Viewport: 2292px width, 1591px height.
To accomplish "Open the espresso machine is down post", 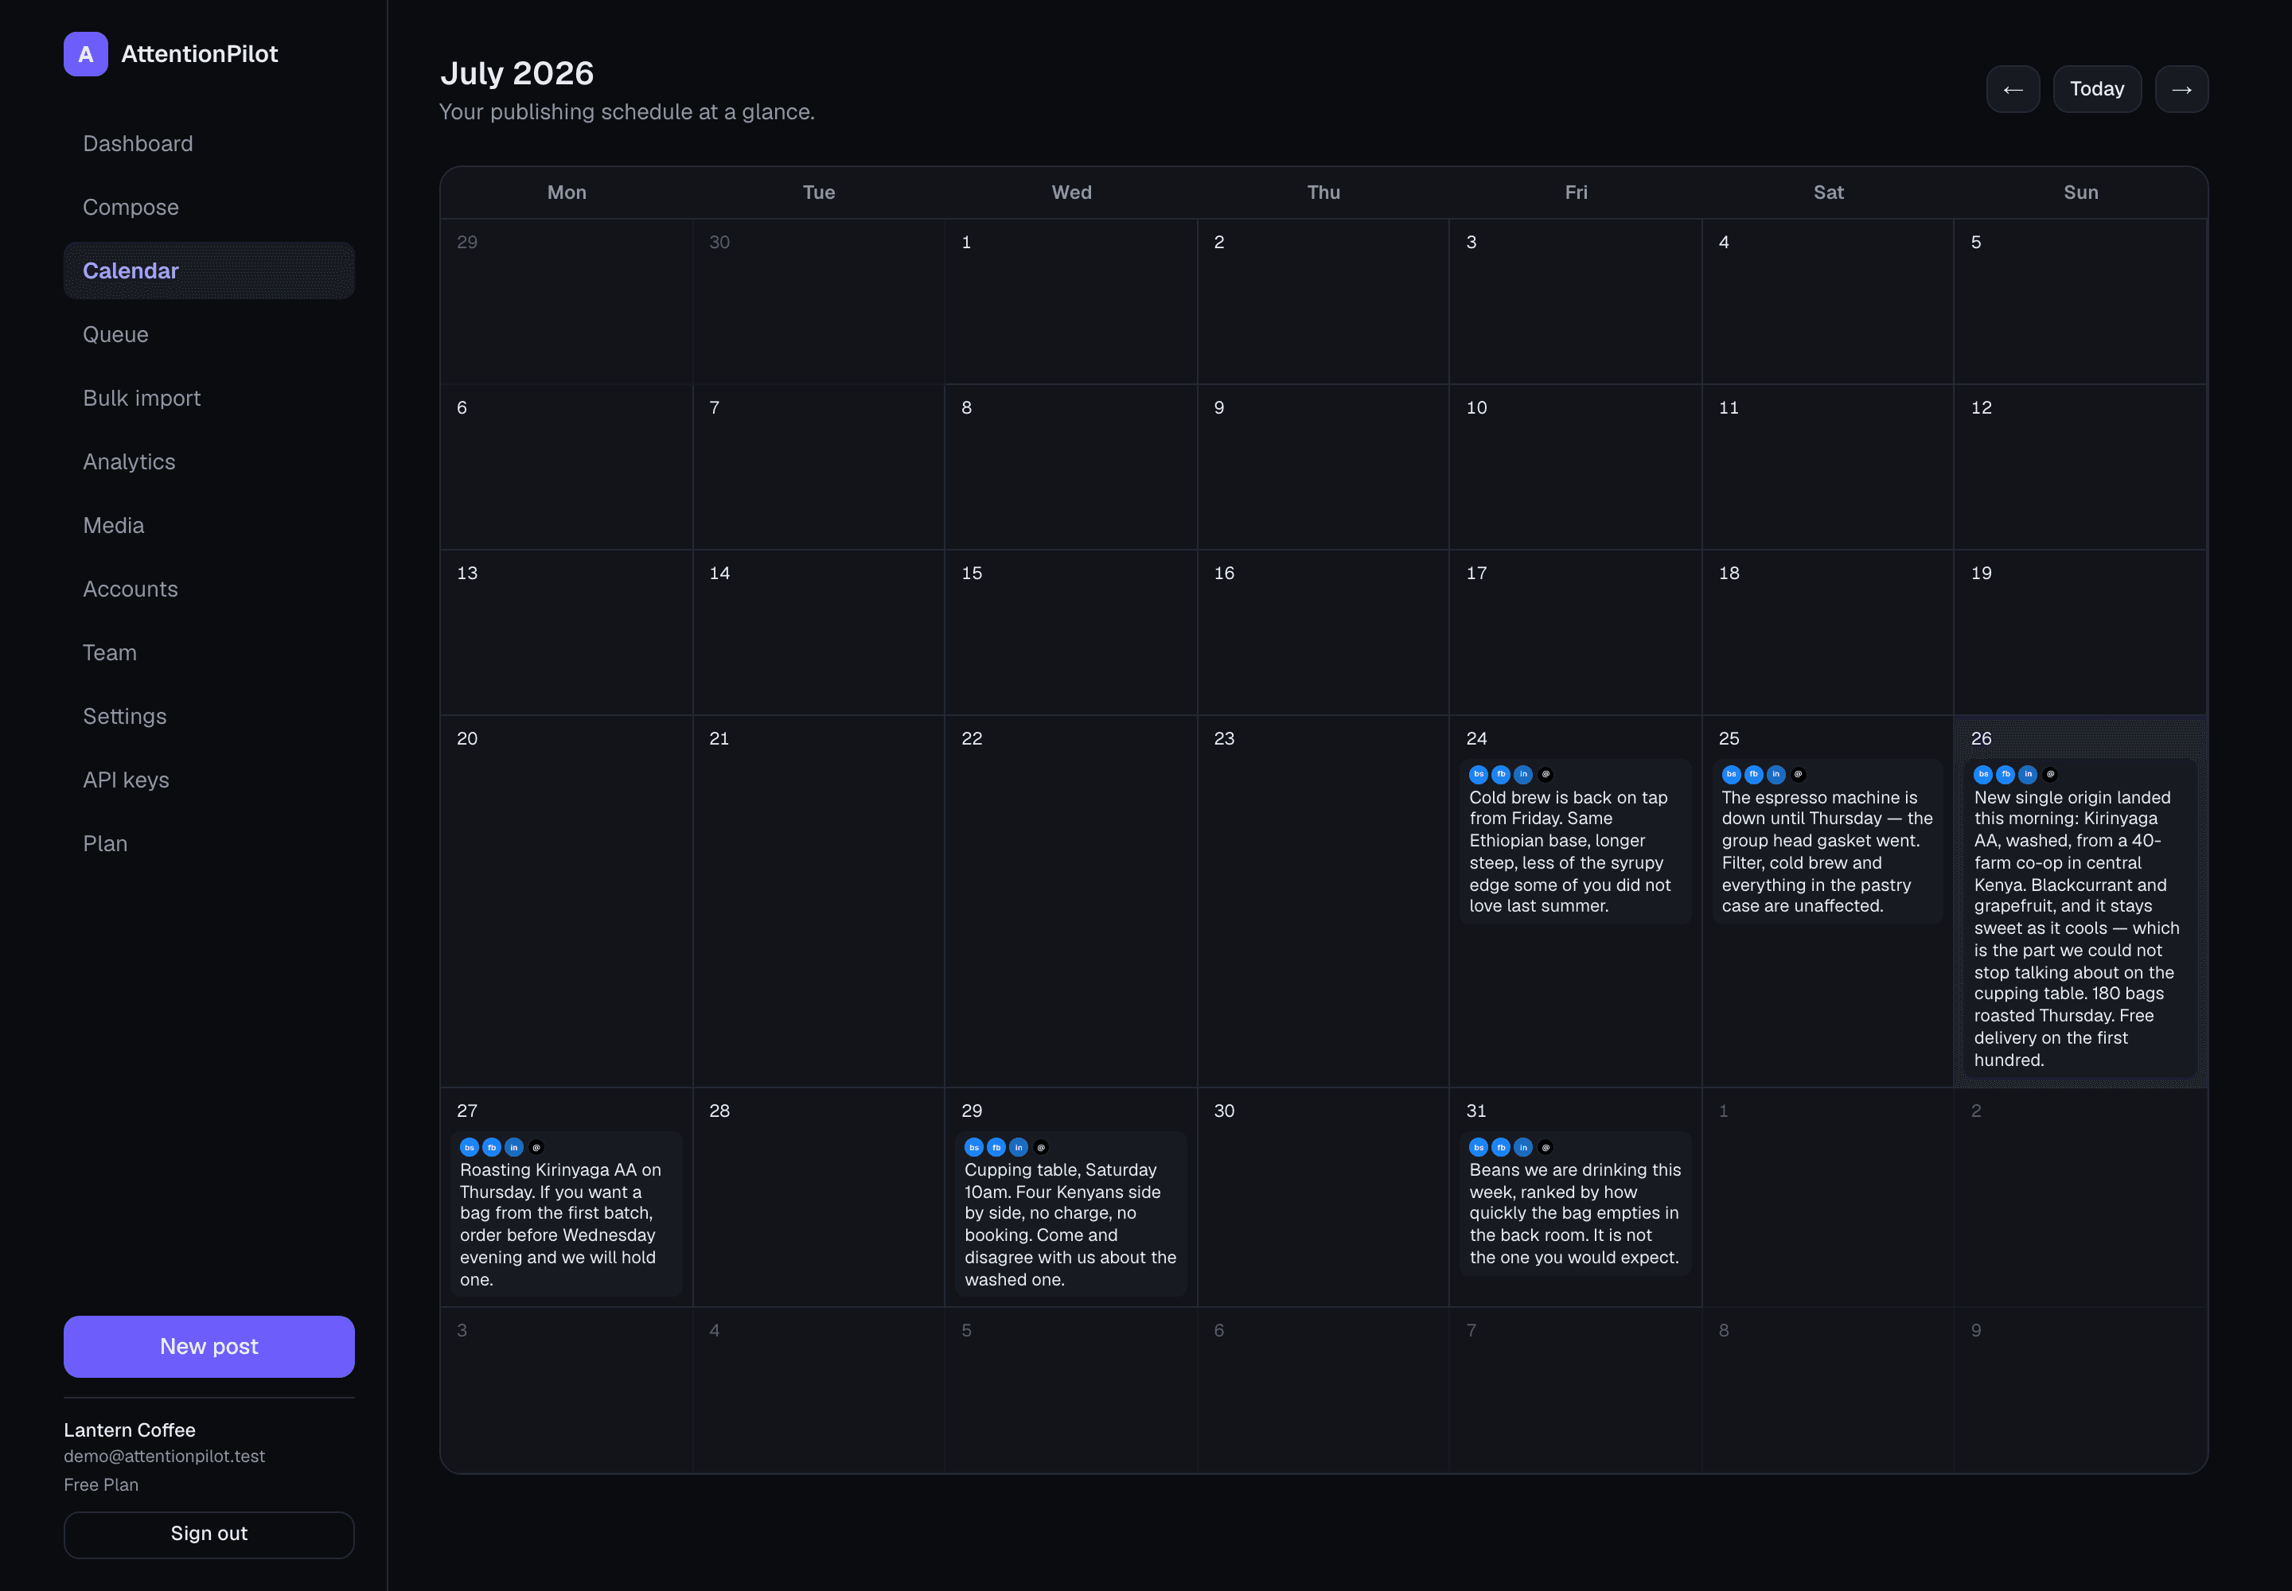I will [1827, 842].
